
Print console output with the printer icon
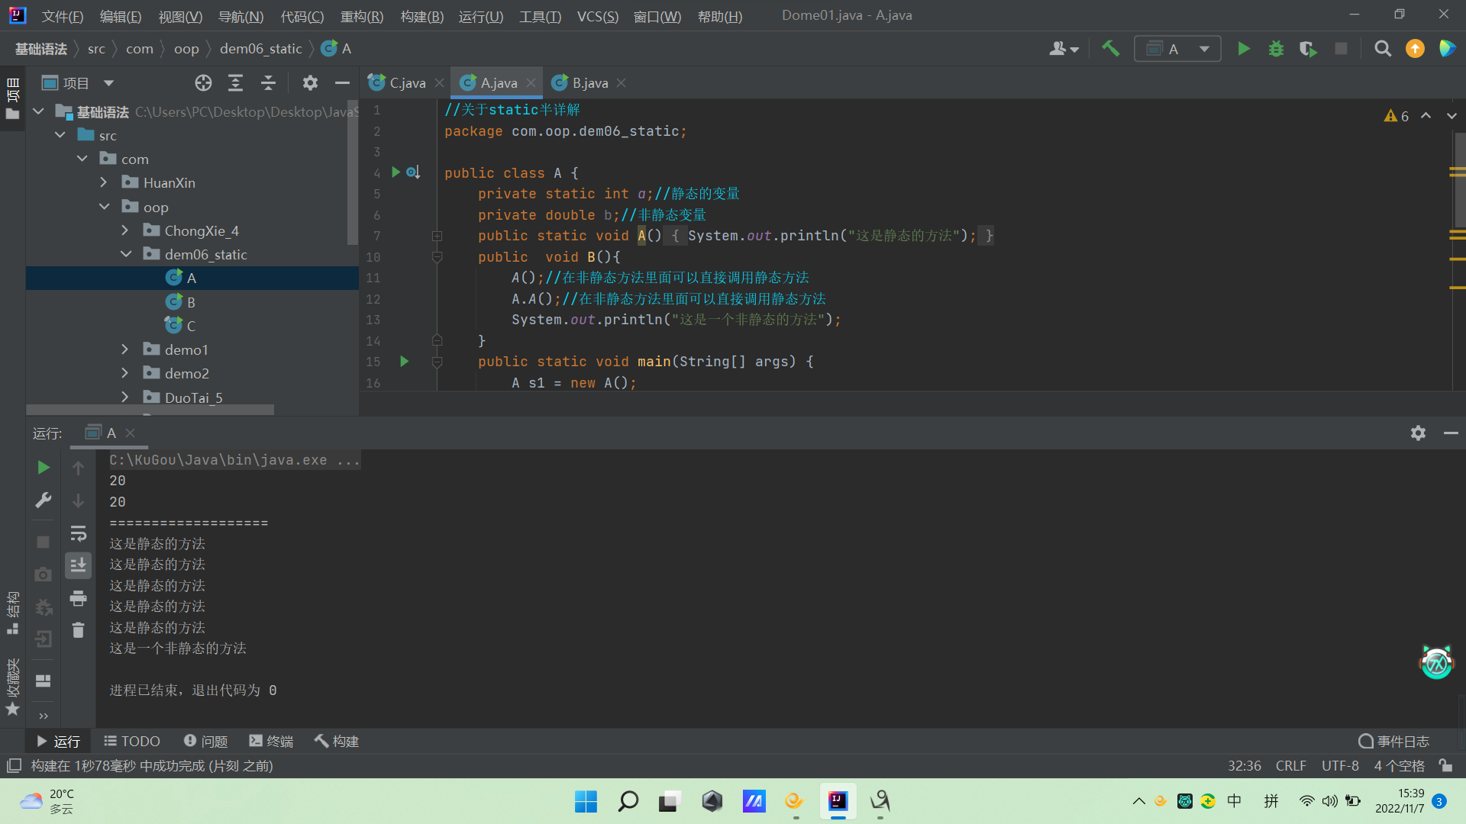(78, 599)
